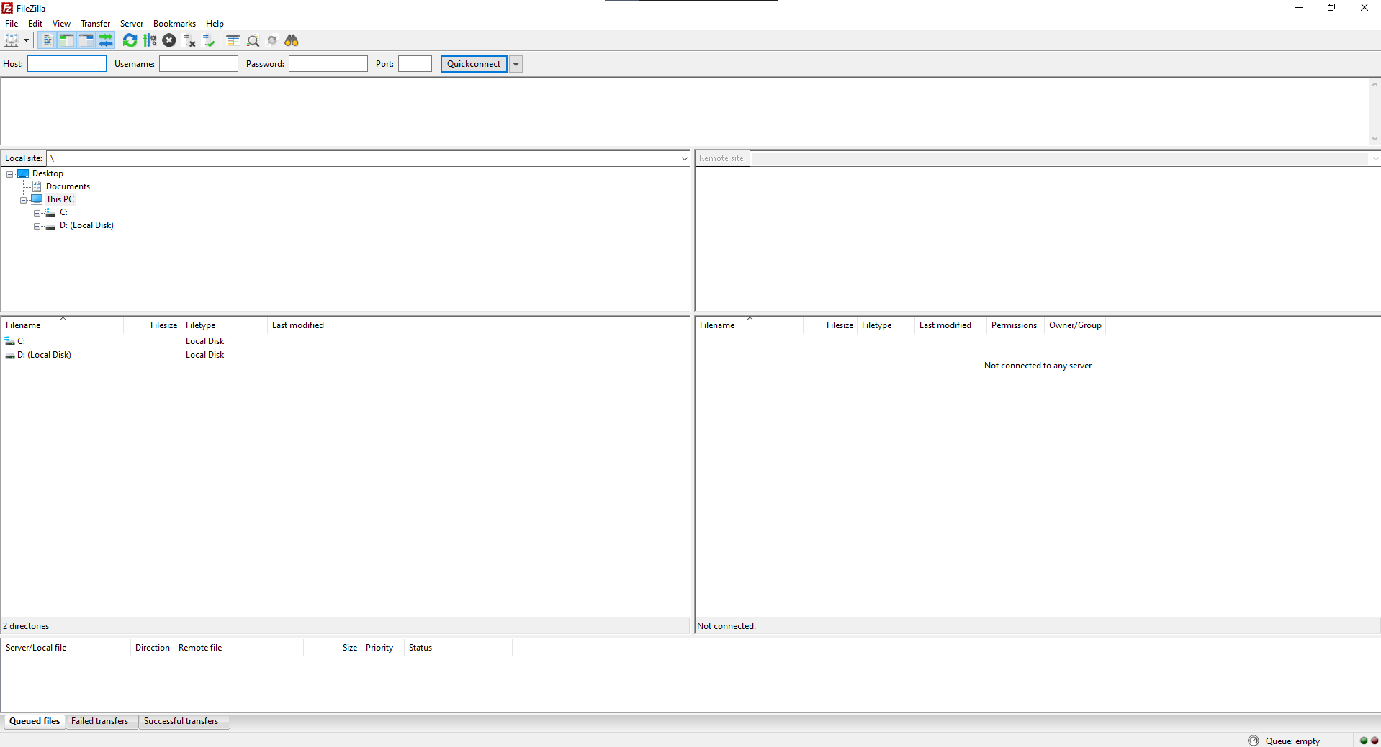Image resolution: width=1381 pixels, height=747 pixels.
Task: Click the Port input field
Action: tap(415, 64)
